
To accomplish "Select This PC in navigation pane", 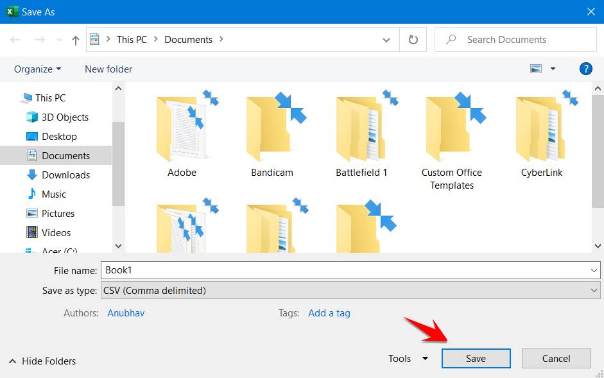I will (50, 98).
